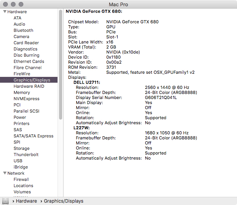
Task: Open Firewall under Network
Action: (x=21, y=179)
